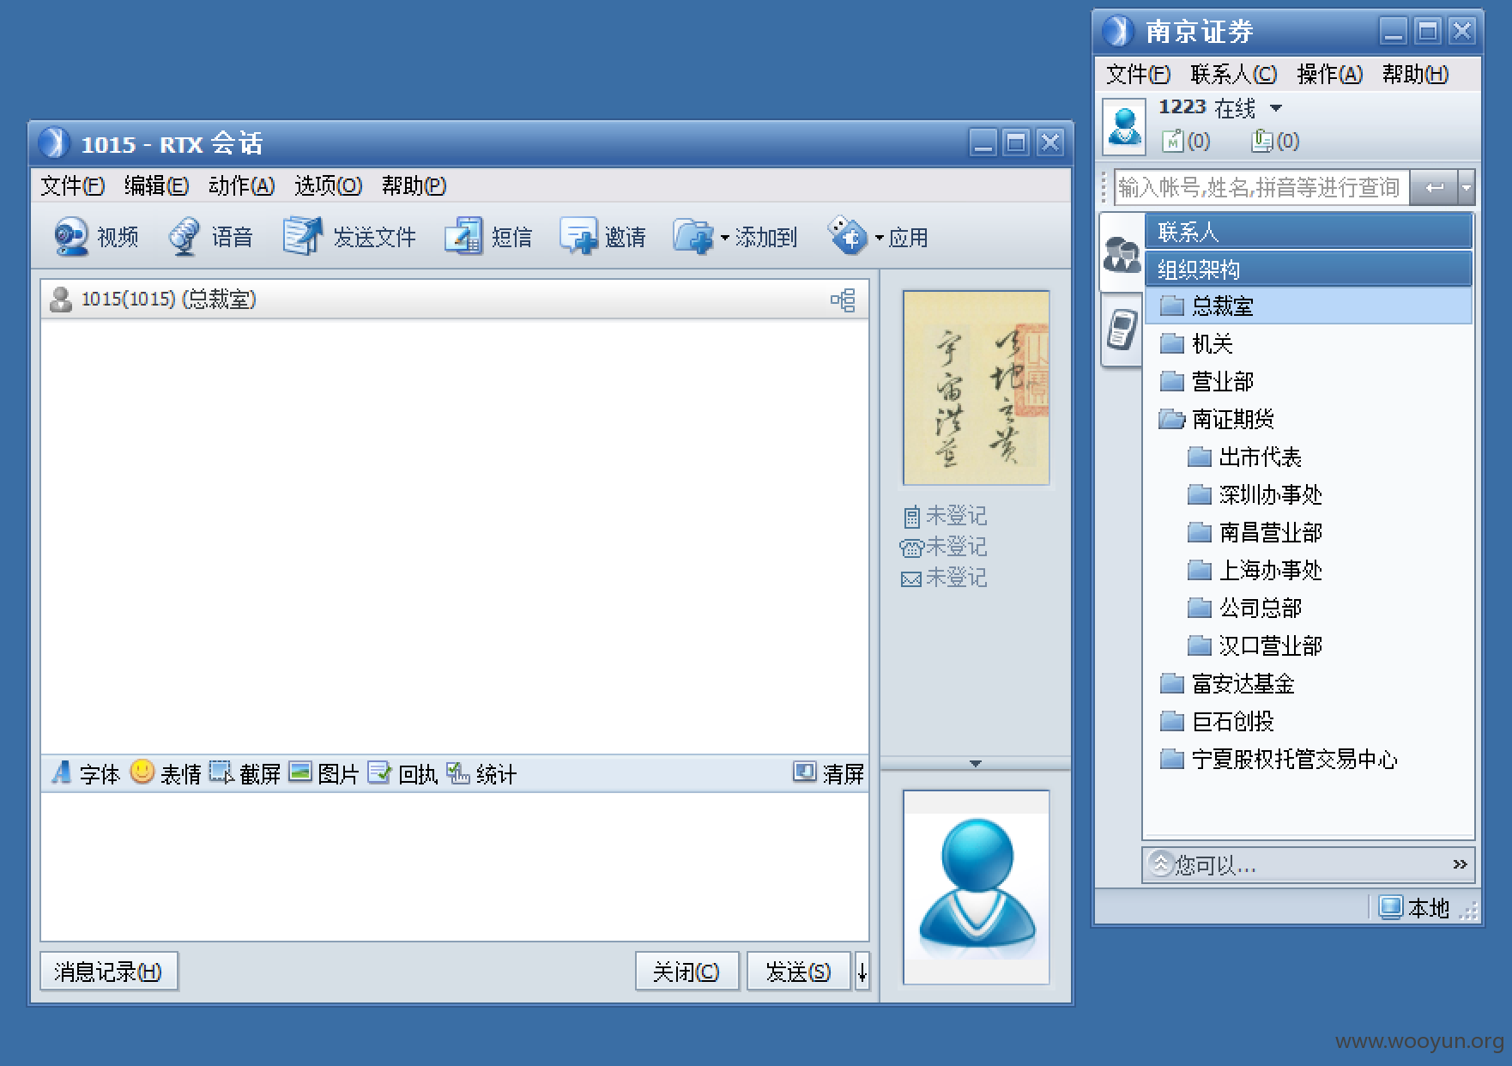Collapse the 组织架构 section header
Viewport: 1512px width, 1066px height.
(1309, 269)
